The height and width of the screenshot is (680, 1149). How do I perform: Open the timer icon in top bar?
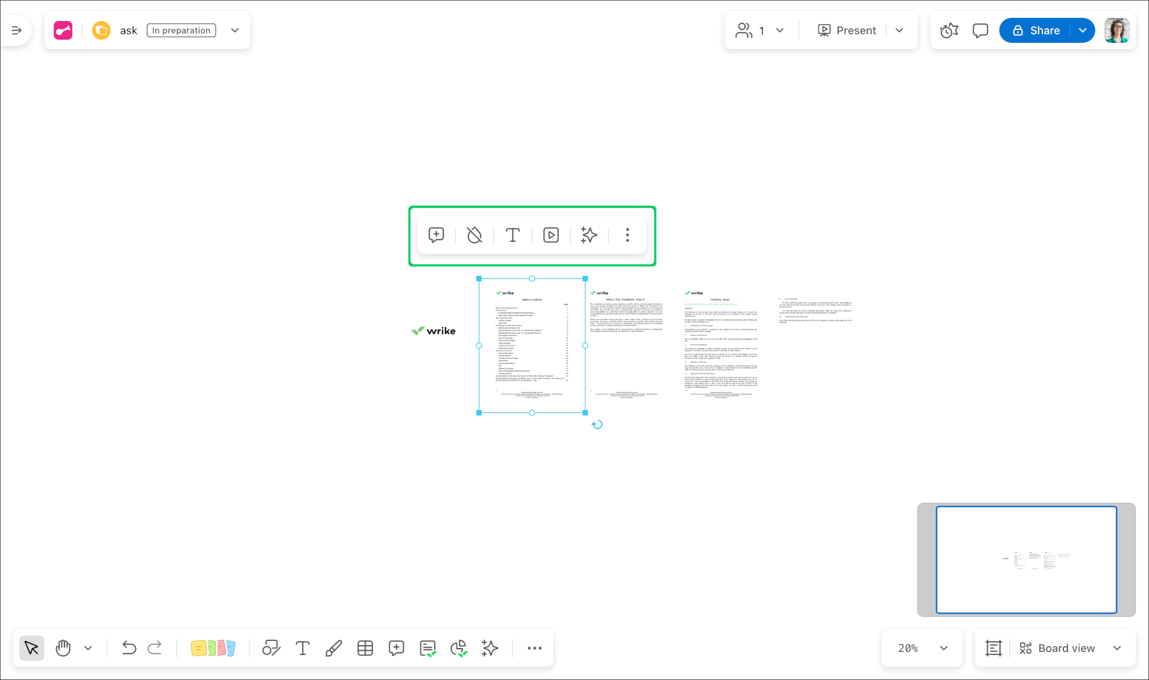click(x=949, y=30)
